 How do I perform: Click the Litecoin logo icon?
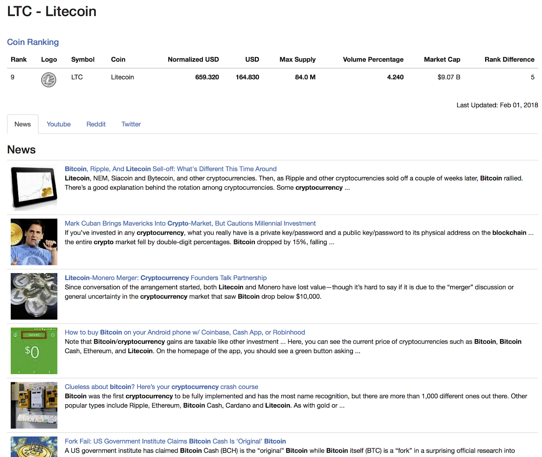(49, 80)
